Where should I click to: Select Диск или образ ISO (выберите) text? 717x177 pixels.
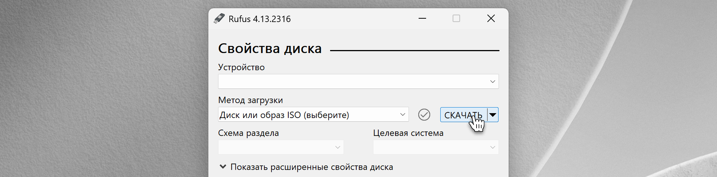284,115
